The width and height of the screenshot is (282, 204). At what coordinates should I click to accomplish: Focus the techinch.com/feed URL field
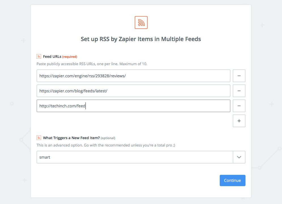133,106
